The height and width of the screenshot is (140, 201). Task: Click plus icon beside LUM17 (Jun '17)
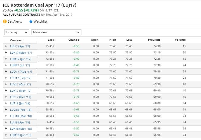(x=6, y=59)
